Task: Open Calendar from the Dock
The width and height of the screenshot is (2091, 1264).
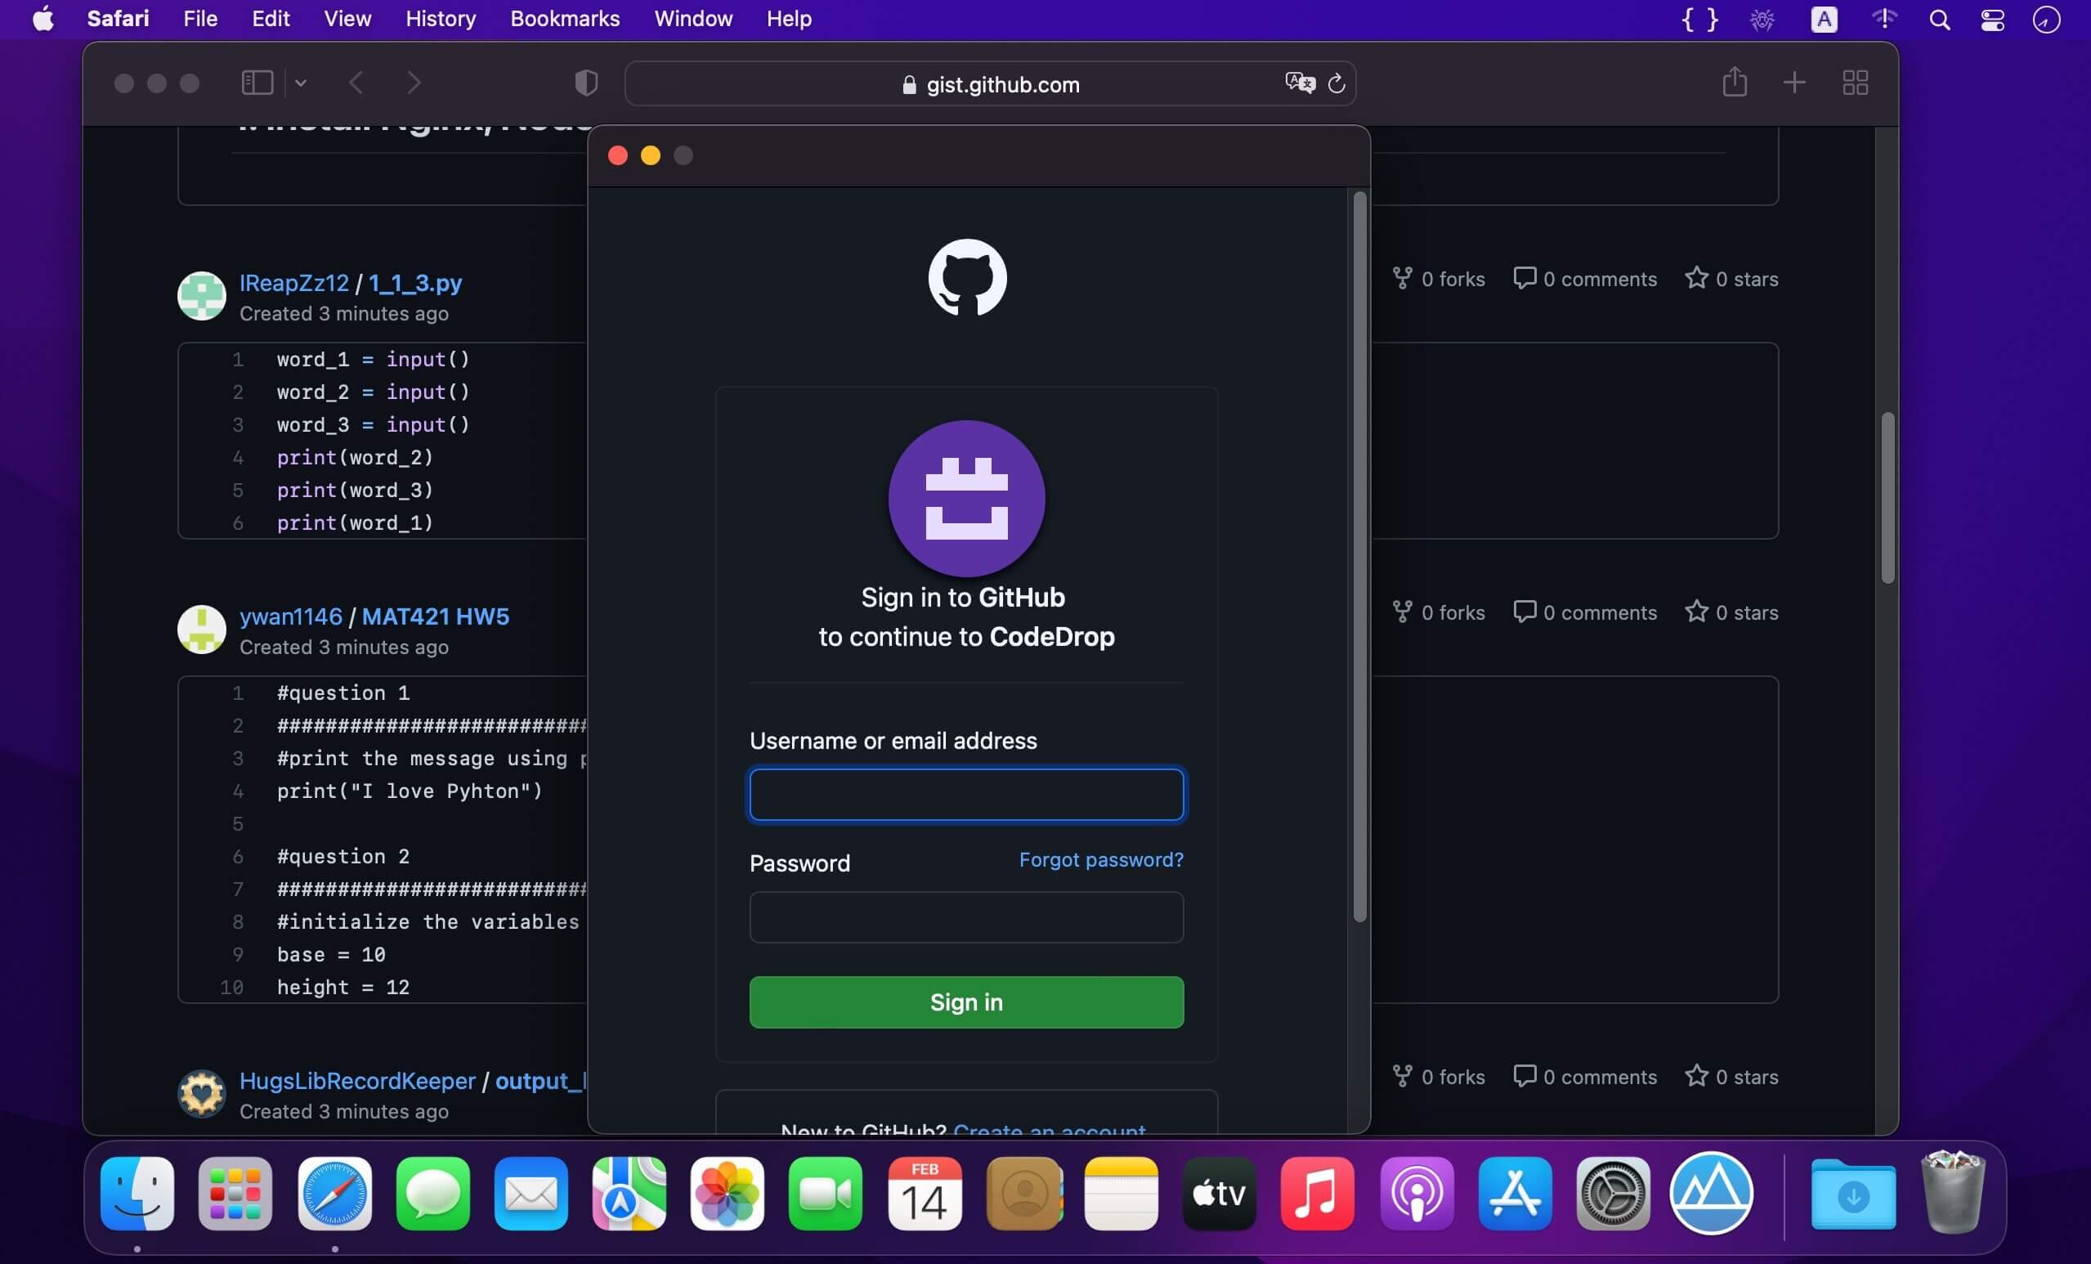Action: (x=925, y=1193)
